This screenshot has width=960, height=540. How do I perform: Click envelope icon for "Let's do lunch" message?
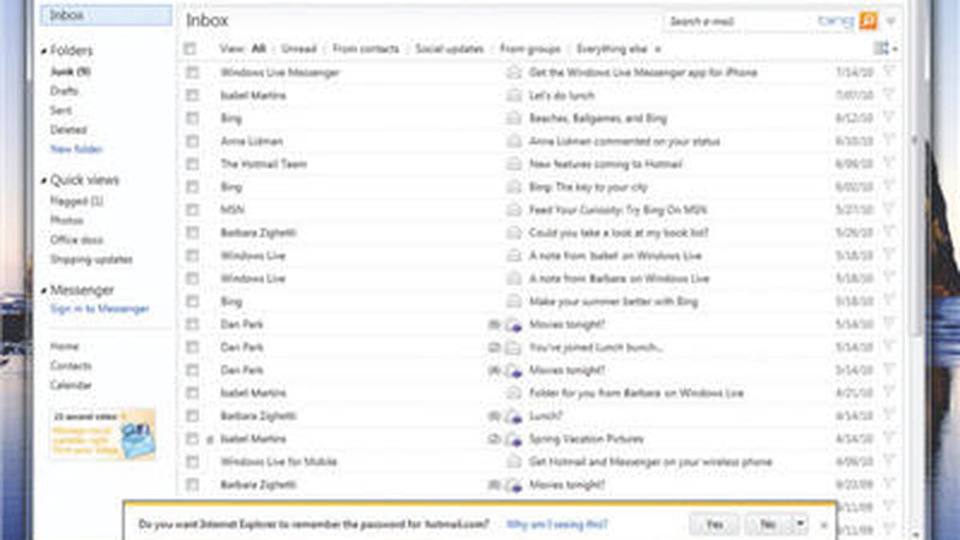point(514,95)
